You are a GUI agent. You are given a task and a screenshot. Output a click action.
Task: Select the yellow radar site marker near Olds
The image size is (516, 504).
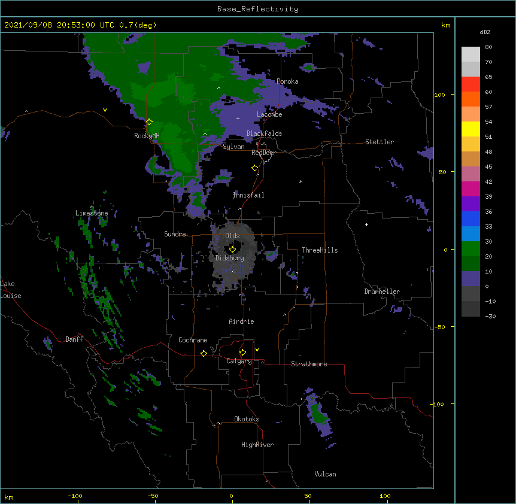(232, 250)
